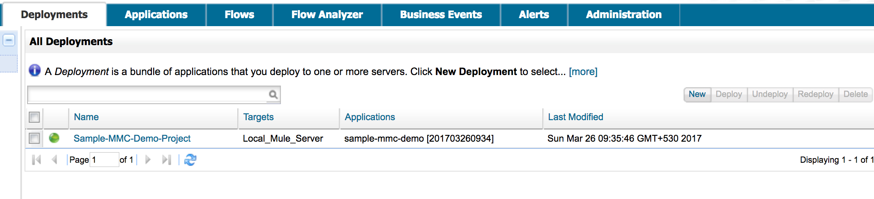Go to last page arrow

pos(167,160)
